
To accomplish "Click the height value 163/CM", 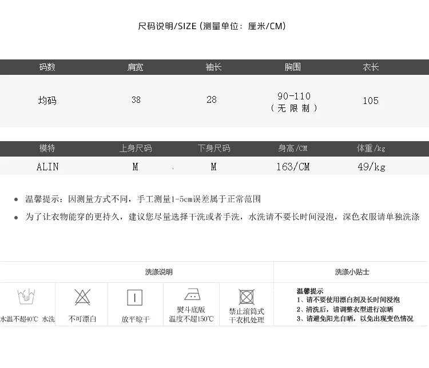I will 293,167.
